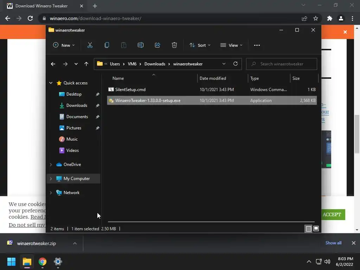This screenshot has width=360, height=270.
Task: Click the Copy icon in Explorer toolbar
Action: point(107,45)
